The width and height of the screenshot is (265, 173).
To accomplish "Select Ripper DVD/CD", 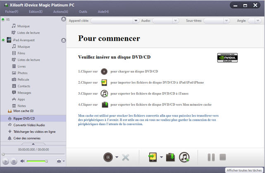I will [x=33, y=118].
